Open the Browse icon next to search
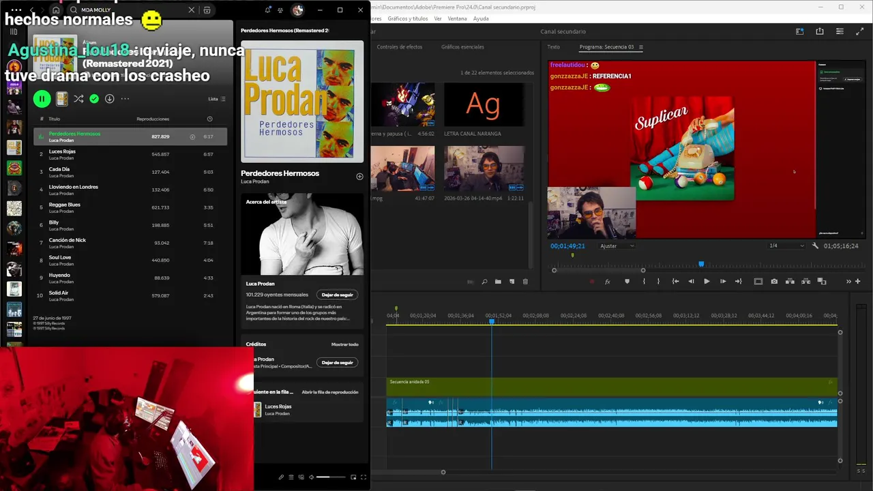The width and height of the screenshot is (873, 491). coord(207,10)
